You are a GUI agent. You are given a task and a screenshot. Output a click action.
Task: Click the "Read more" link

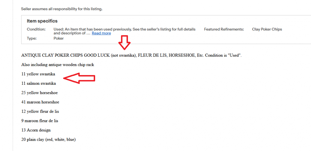(x=101, y=33)
